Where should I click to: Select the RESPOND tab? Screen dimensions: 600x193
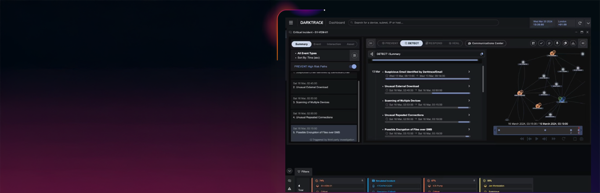(x=434, y=43)
